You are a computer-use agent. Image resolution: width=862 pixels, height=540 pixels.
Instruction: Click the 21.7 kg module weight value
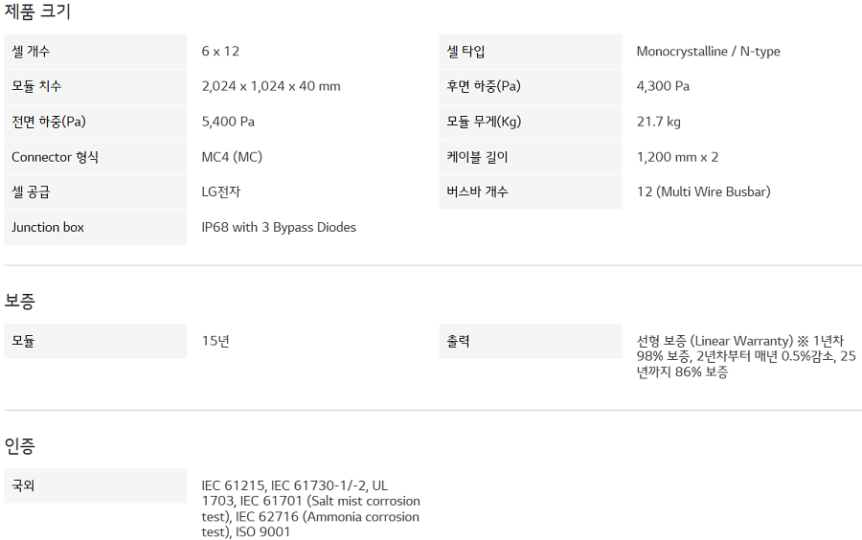(659, 123)
